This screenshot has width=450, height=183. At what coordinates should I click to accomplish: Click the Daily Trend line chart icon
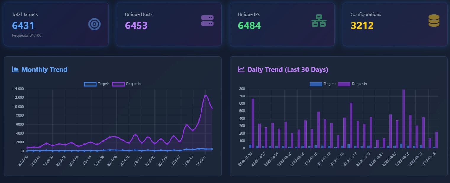pos(241,69)
